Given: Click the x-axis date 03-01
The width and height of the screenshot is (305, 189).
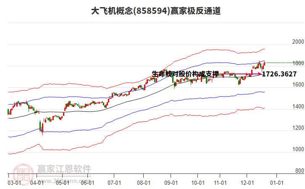Looking at the screenshot, I should [14, 183].
